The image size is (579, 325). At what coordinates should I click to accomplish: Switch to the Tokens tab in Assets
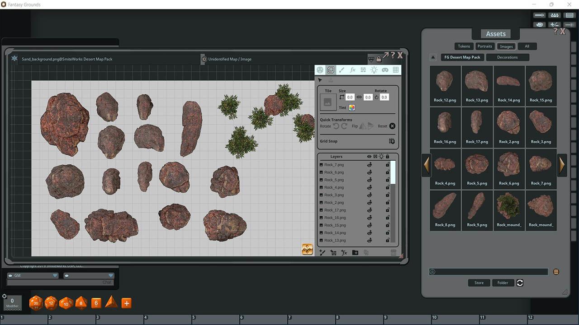(464, 46)
